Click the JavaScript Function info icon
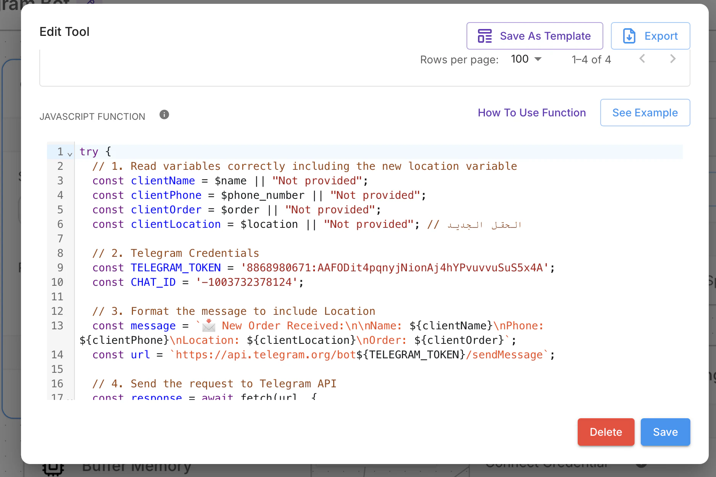This screenshot has width=716, height=477. click(164, 114)
